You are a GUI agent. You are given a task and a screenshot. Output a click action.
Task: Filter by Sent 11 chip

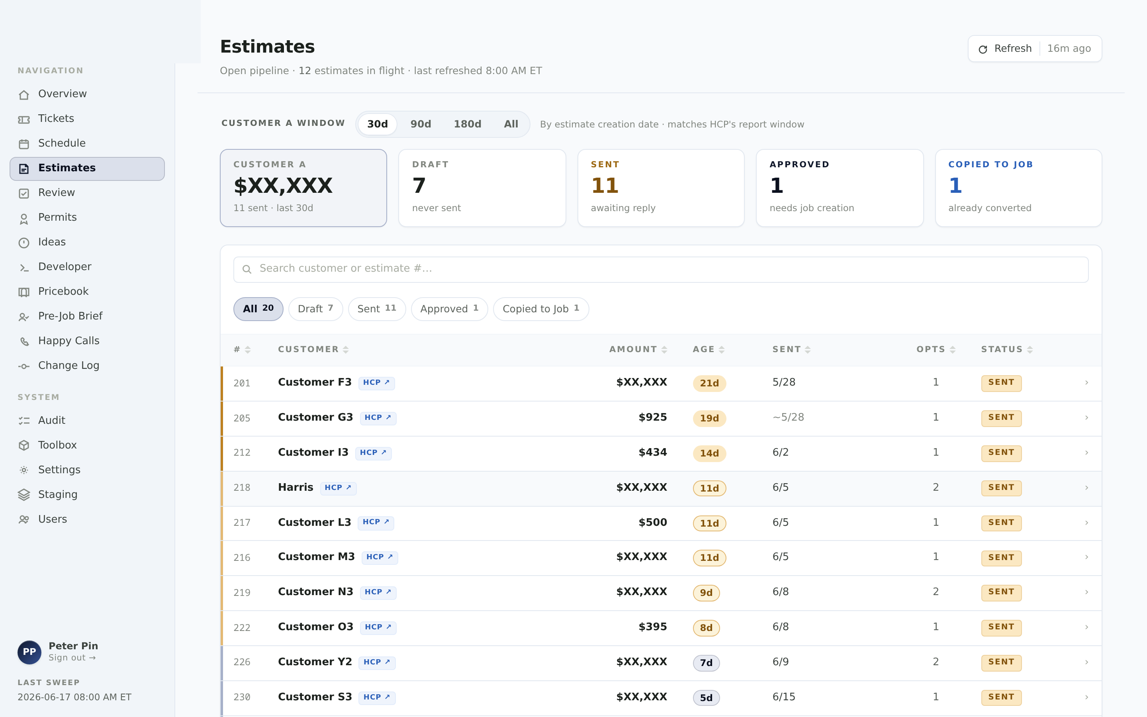pos(377,309)
